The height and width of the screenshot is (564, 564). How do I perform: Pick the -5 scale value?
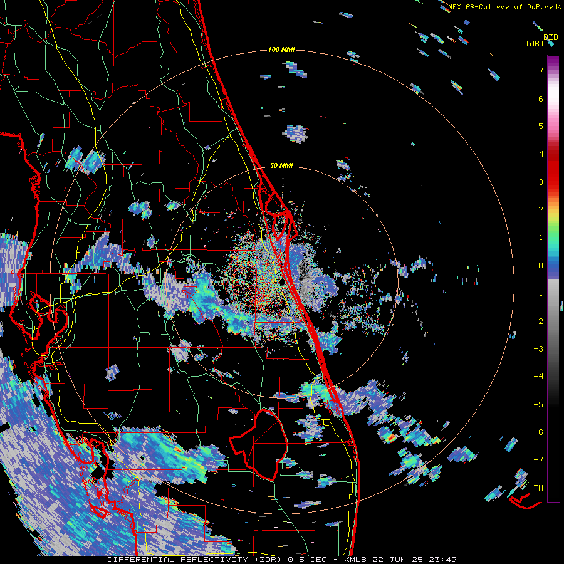pos(538,405)
